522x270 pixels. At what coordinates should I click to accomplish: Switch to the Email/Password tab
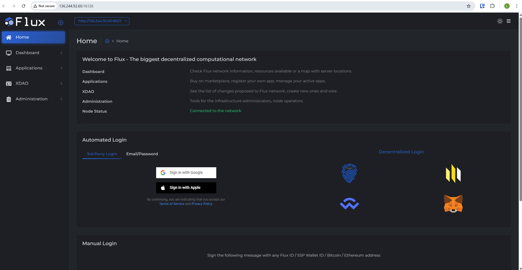pyautogui.click(x=142, y=154)
